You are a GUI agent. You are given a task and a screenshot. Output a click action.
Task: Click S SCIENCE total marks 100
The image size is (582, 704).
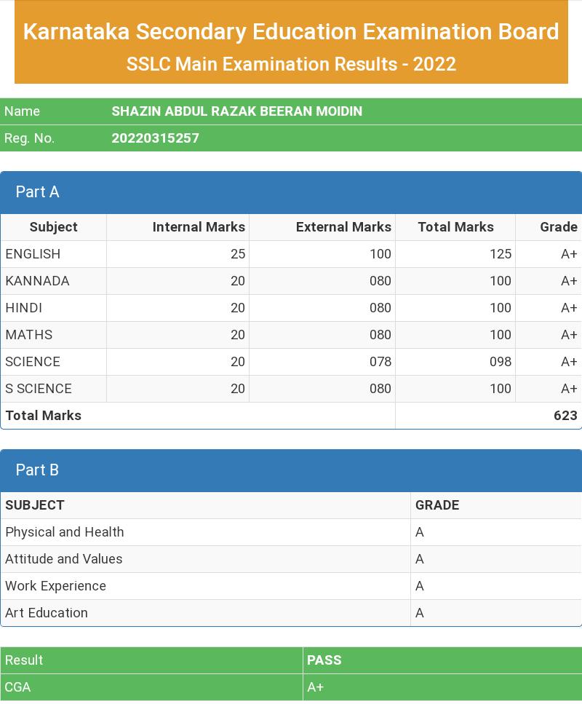pos(501,389)
